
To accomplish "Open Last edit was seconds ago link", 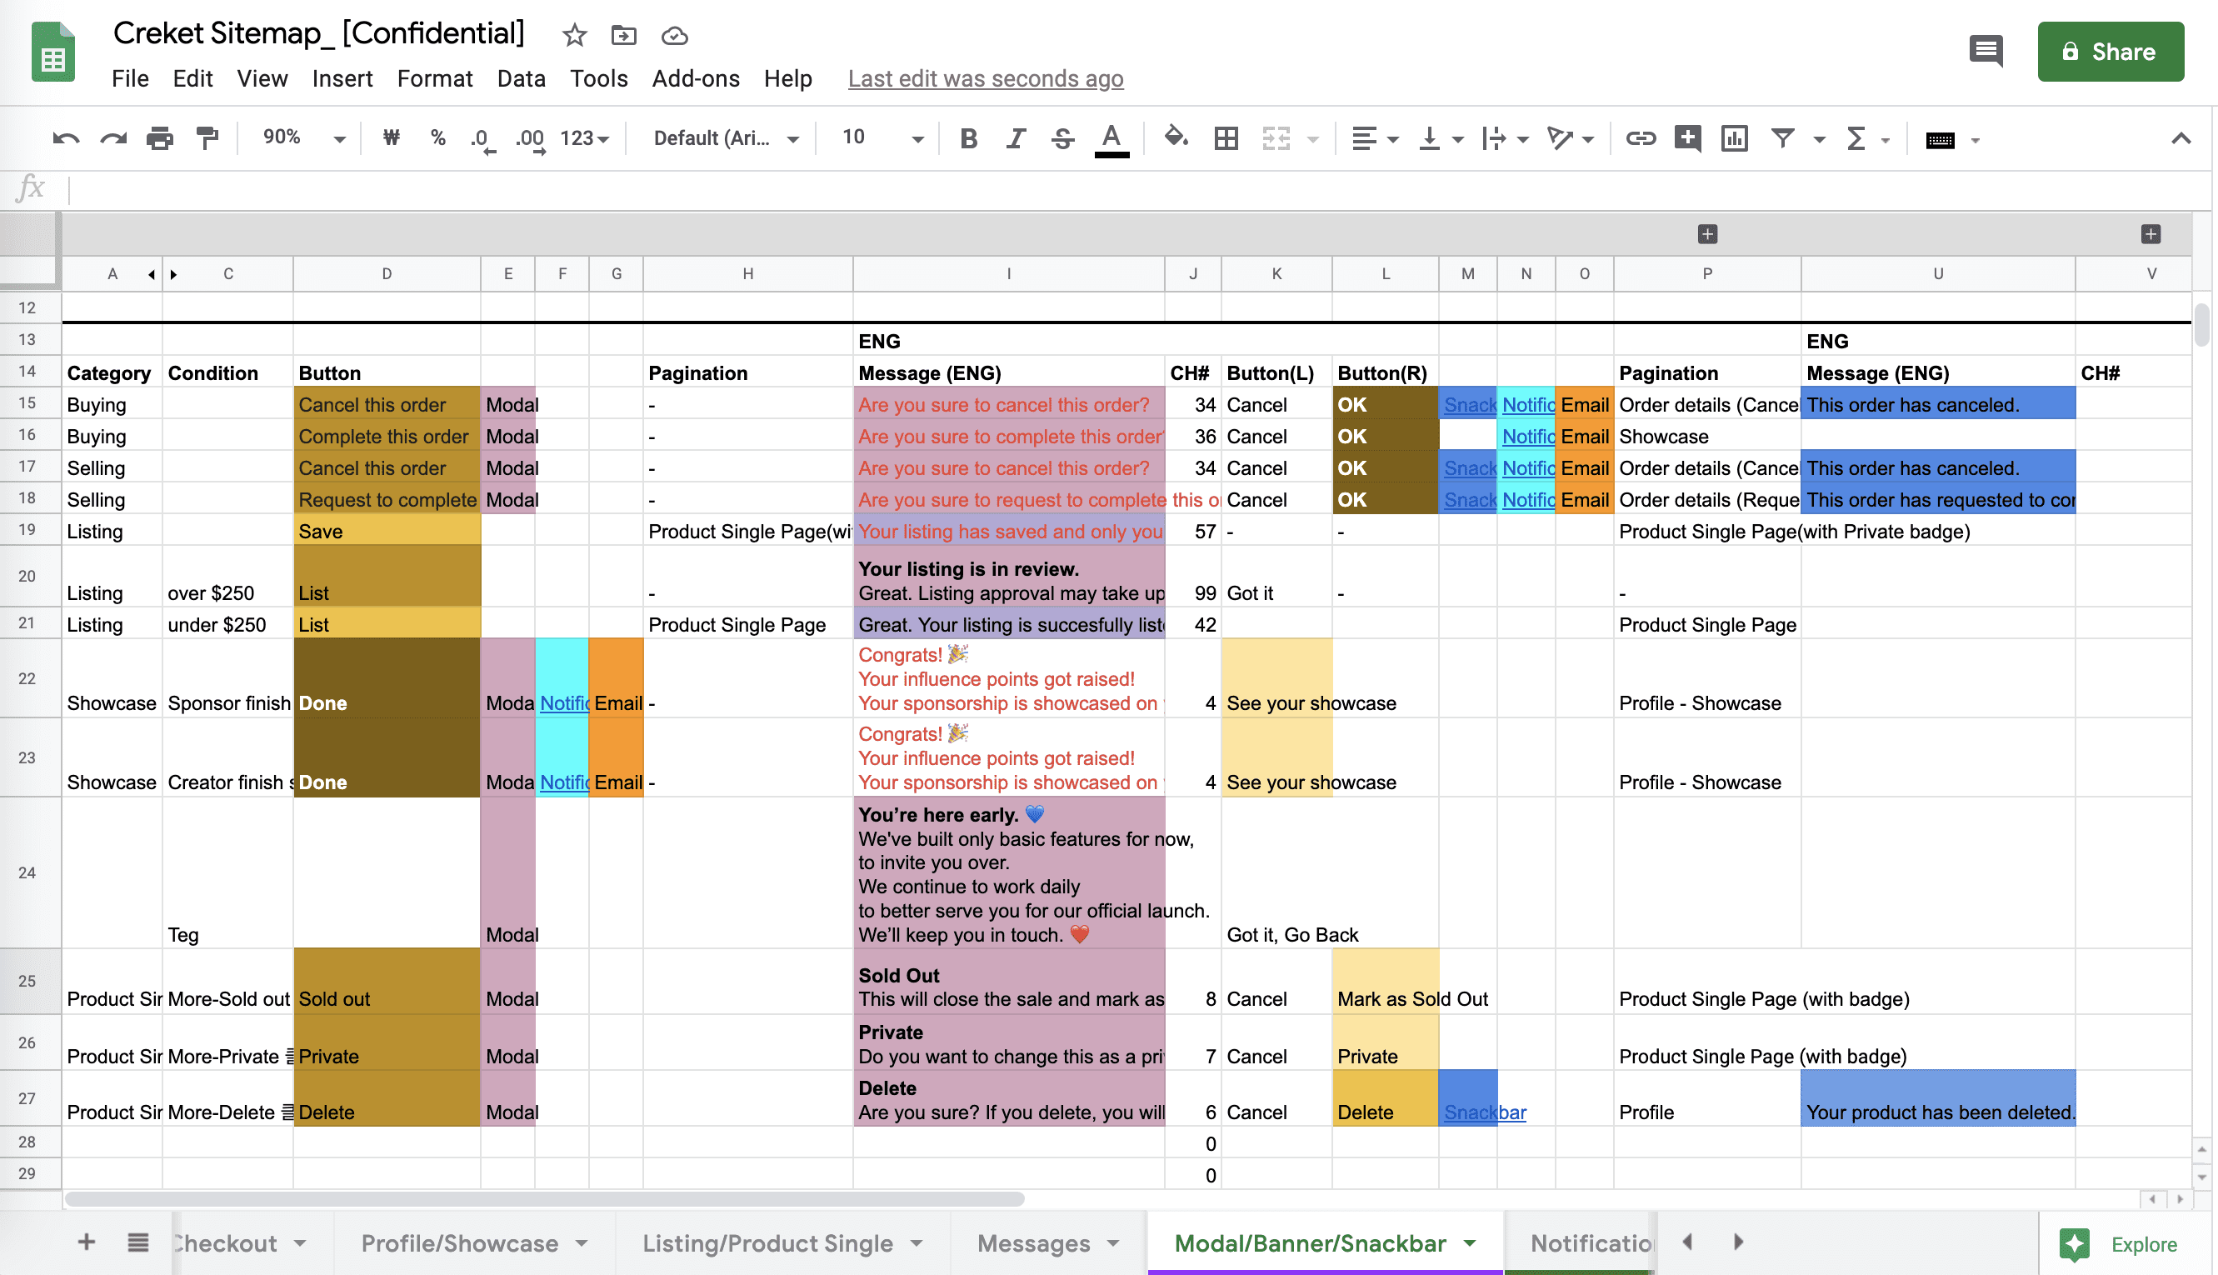I will pos(985,79).
